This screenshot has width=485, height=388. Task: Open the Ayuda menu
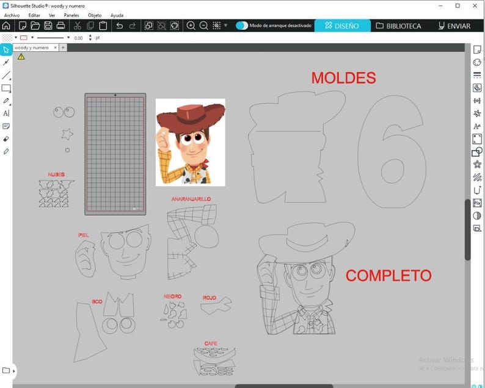point(117,15)
